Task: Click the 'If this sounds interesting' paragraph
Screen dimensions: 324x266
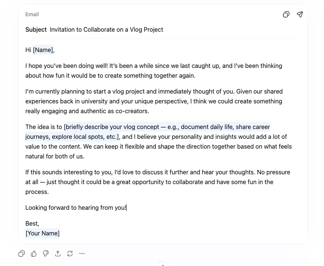Action: coord(151,182)
